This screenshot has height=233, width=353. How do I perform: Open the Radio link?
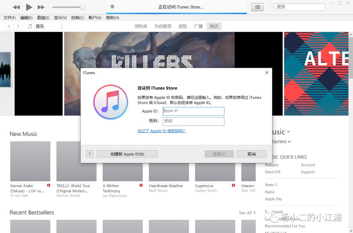tap(270, 192)
